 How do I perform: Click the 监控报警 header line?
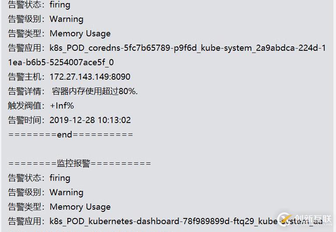[x=80, y=163]
